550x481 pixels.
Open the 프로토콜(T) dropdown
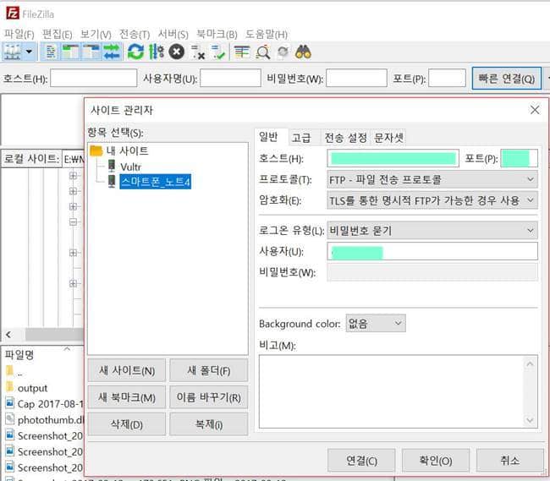tap(432, 179)
